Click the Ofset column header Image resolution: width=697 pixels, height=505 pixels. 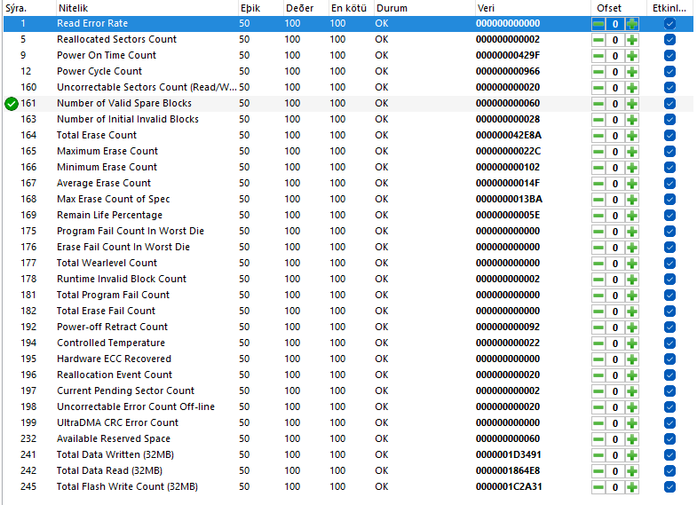pos(619,8)
